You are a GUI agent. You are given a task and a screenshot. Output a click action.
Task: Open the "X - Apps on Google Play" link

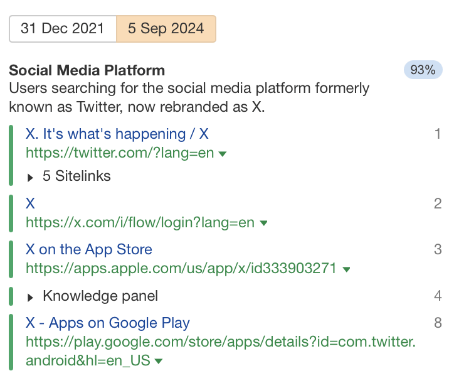click(107, 323)
